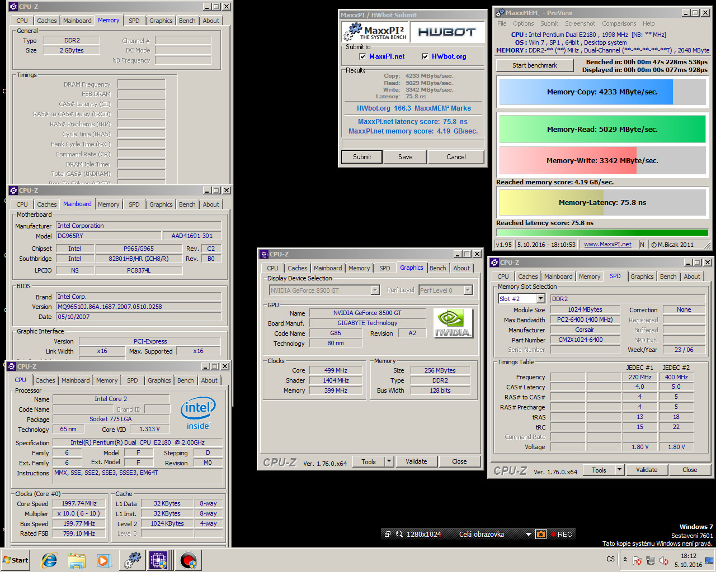
Task: Expand the Tools arrow in the Graphics window
Action: [389, 461]
